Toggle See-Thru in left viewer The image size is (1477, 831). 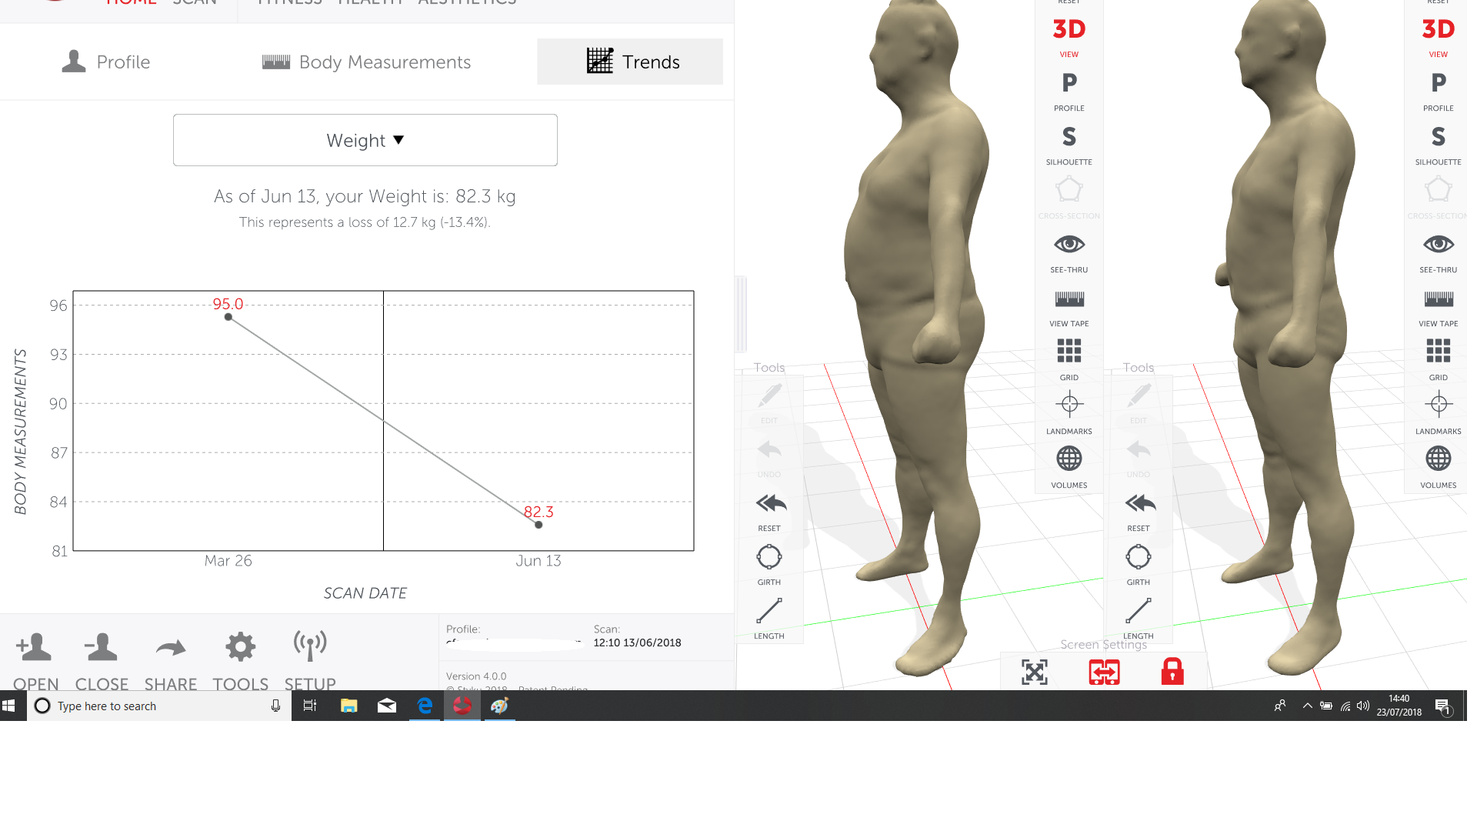(x=1069, y=252)
